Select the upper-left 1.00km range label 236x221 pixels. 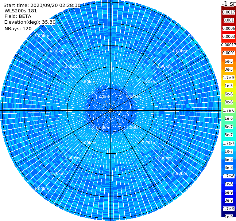[103, 97]
